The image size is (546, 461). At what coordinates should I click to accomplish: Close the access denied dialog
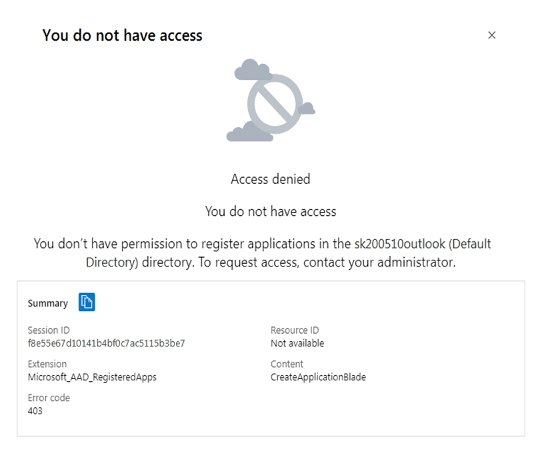[492, 35]
